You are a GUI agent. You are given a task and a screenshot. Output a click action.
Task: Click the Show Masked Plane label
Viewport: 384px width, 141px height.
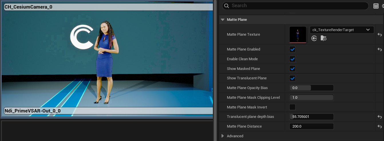coord(244,69)
